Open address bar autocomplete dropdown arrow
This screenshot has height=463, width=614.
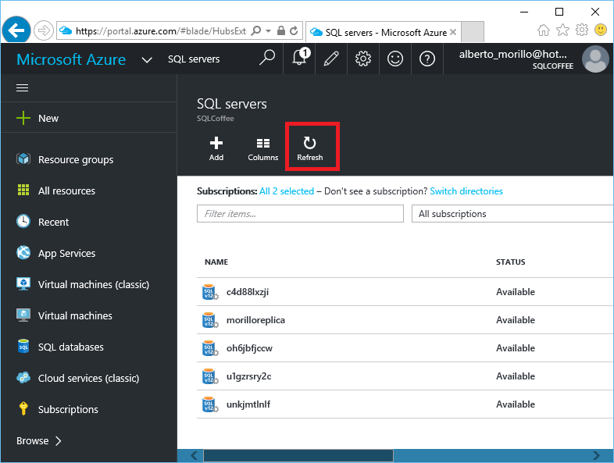pyautogui.click(x=268, y=30)
